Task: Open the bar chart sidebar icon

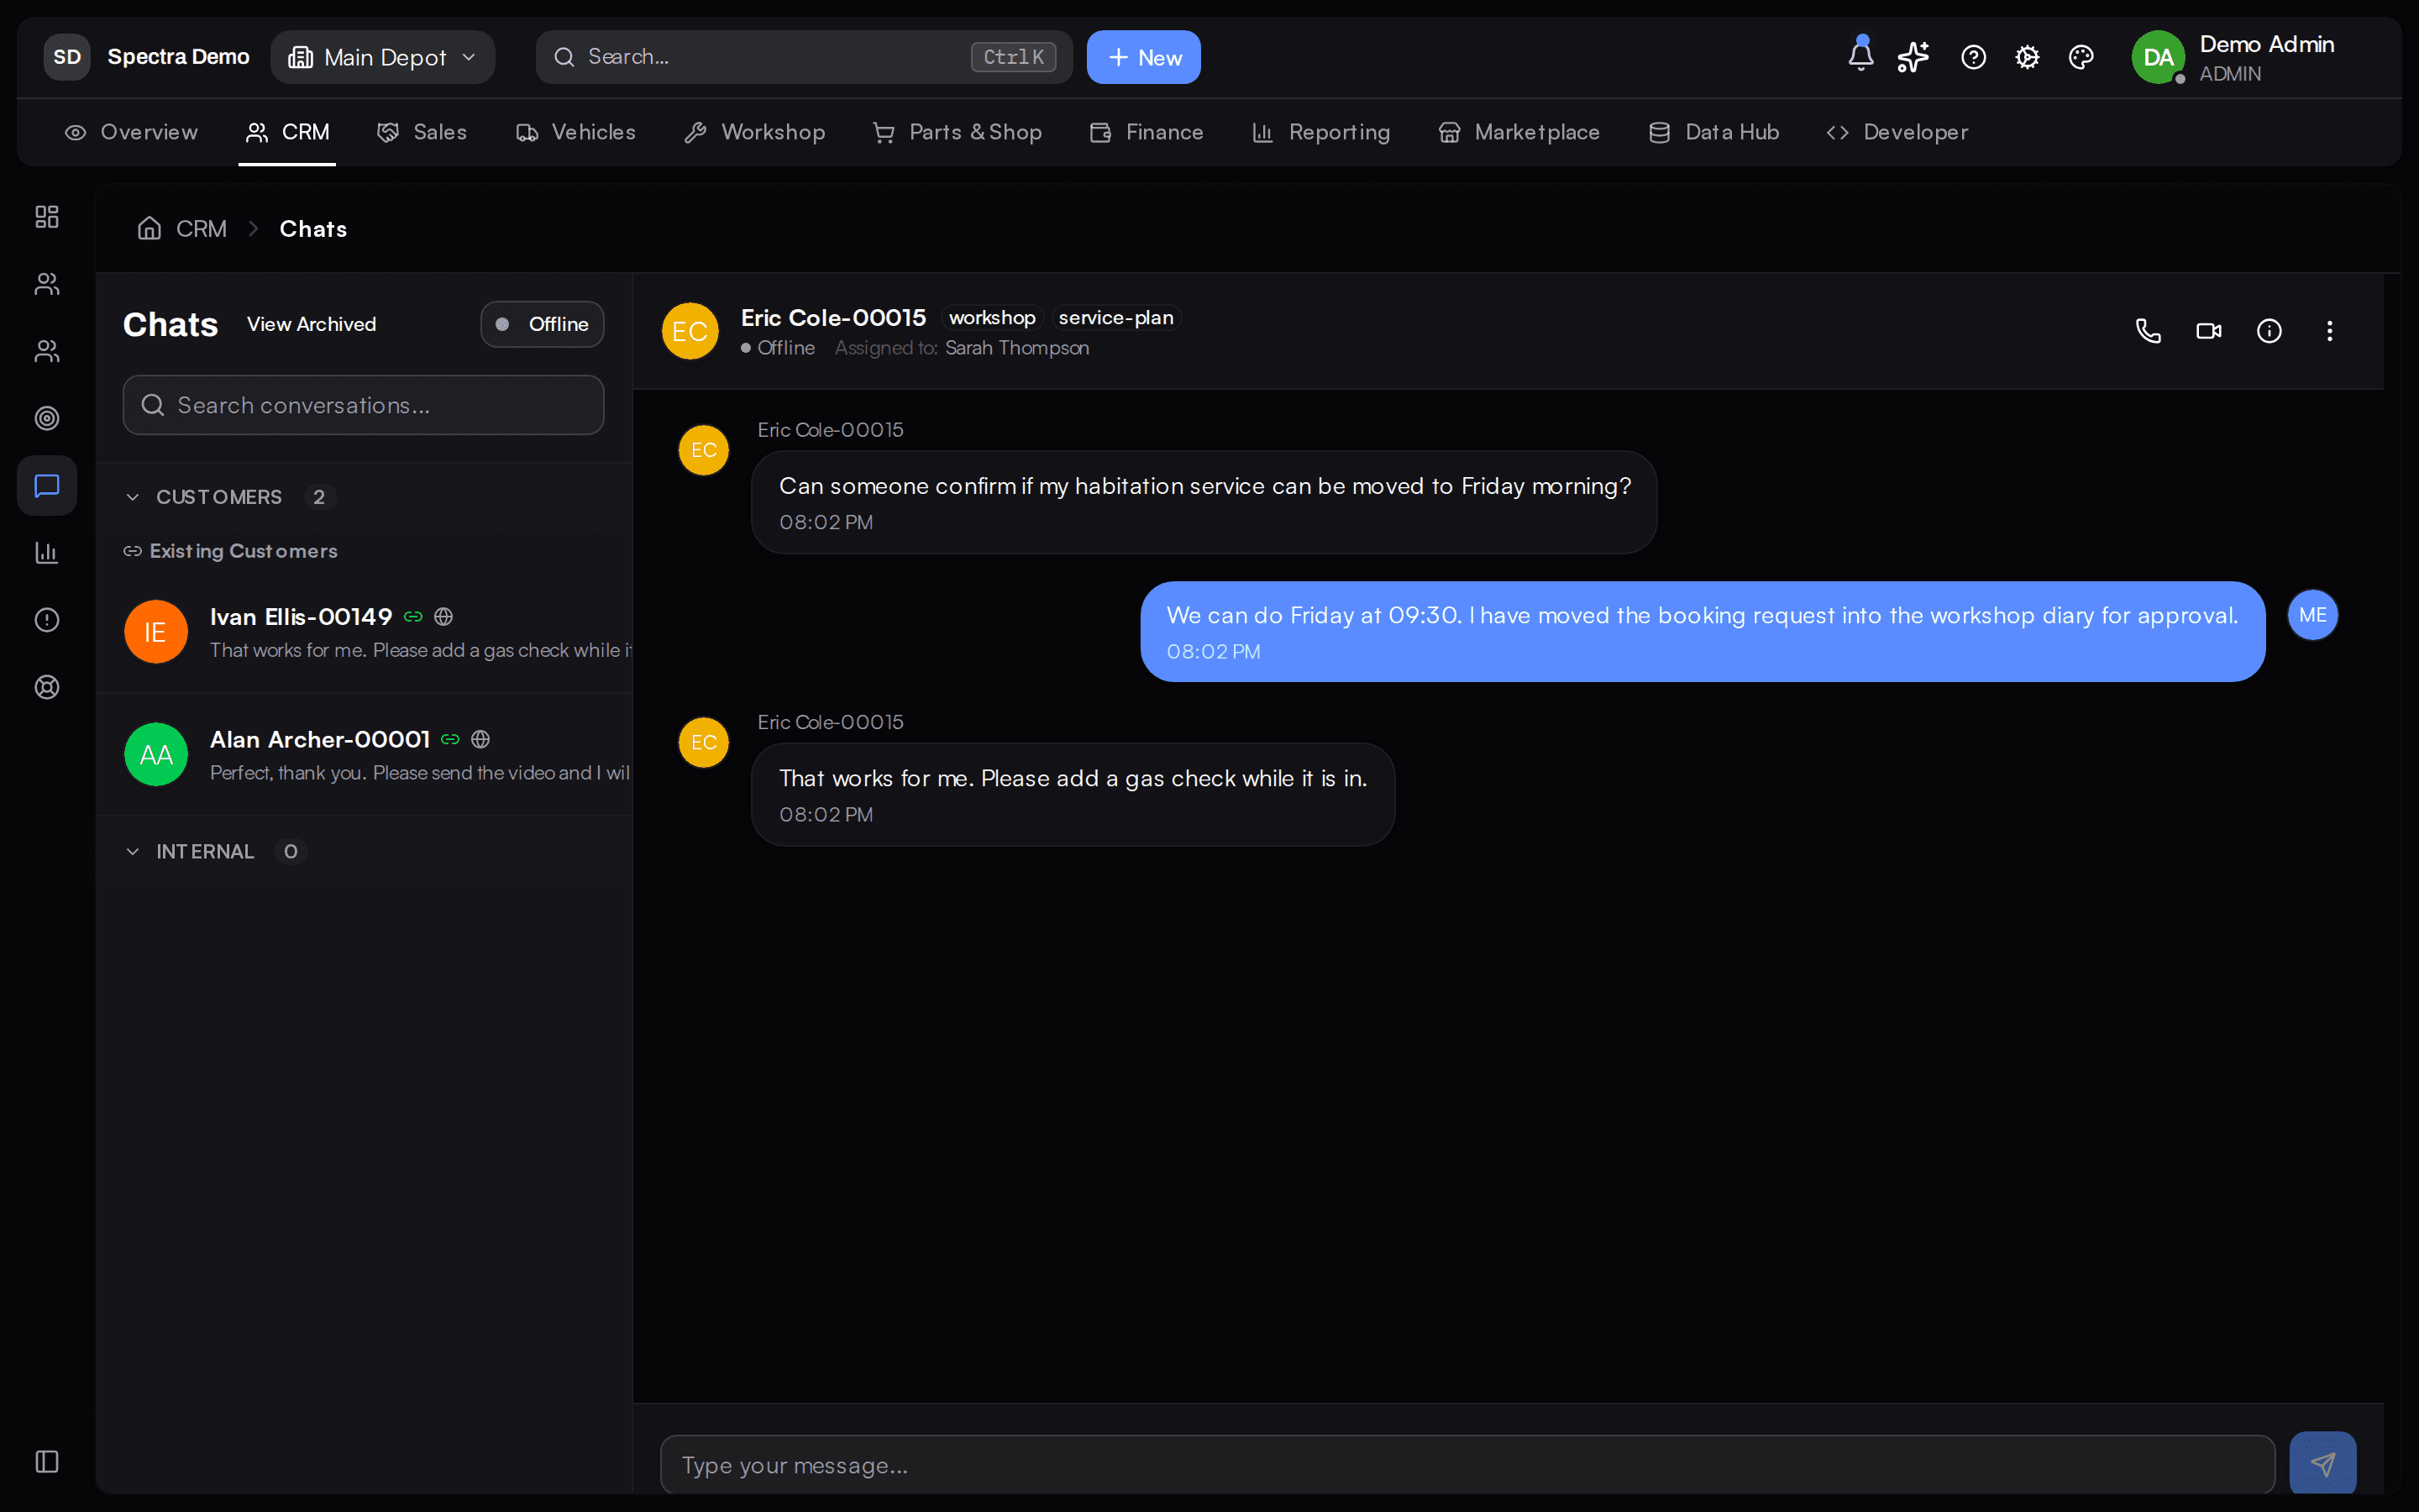Action: click(x=47, y=553)
